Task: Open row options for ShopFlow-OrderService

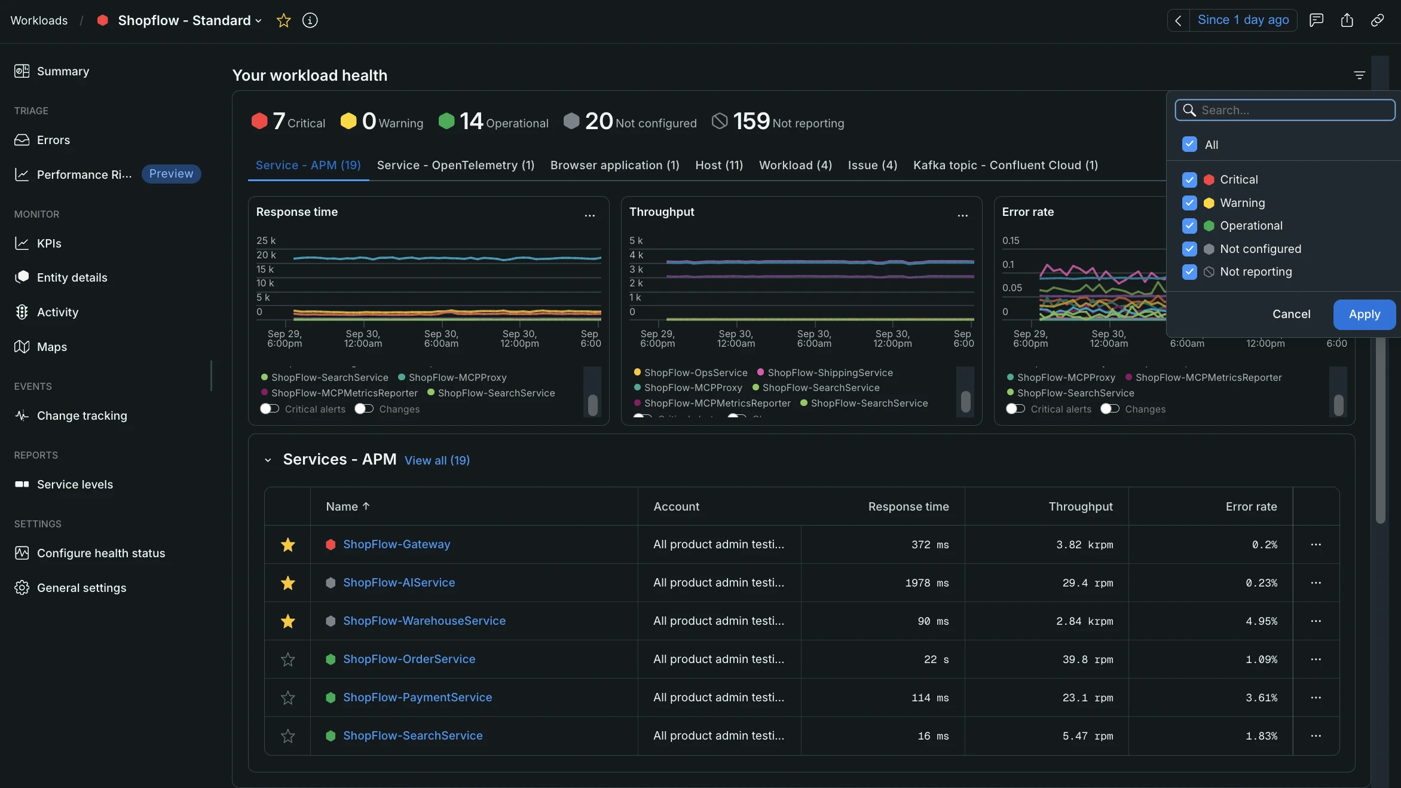Action: click(1316, 659)
